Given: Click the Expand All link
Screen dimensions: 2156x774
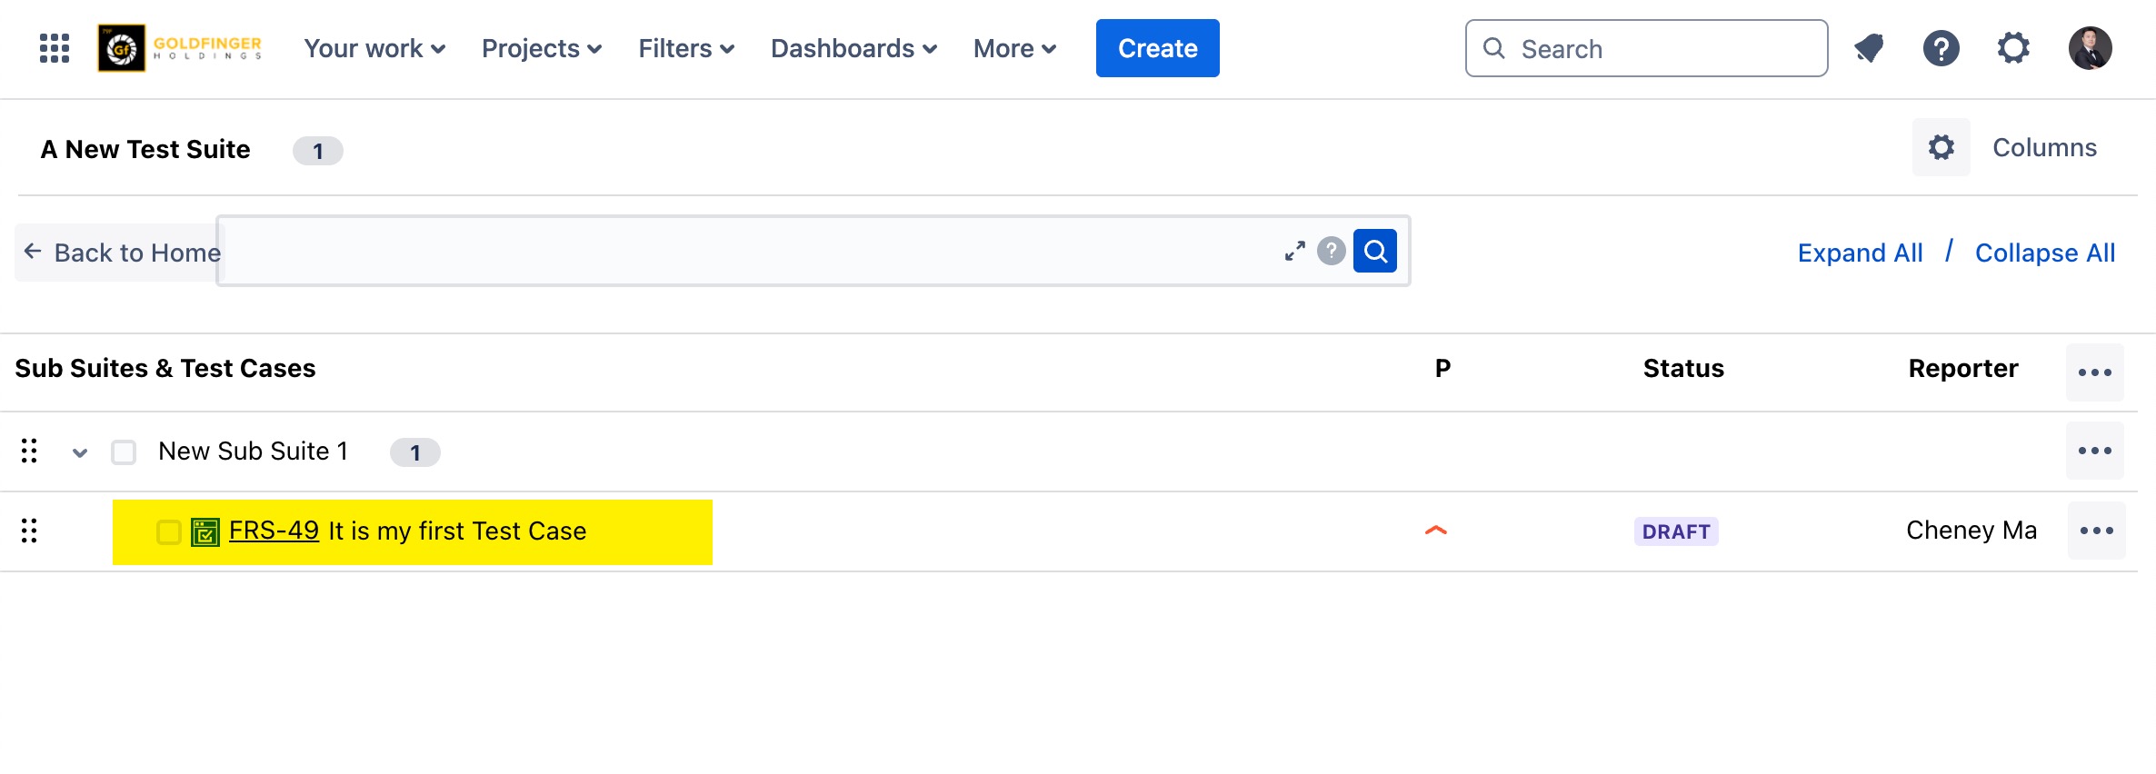Looking at the screenshot, I should pyautogui.click(x=1860, y=253).
